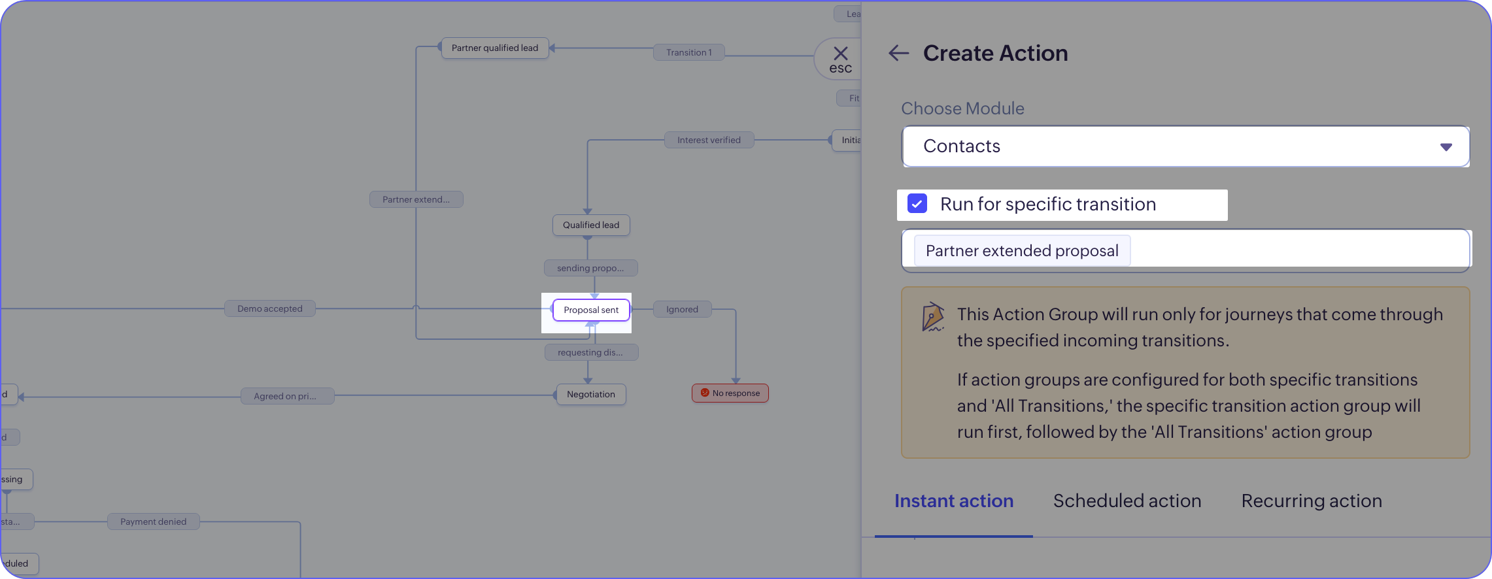Click the back arrow beside Create Action
This screenshot has width=1492, height=579.
tap(899, 54)
